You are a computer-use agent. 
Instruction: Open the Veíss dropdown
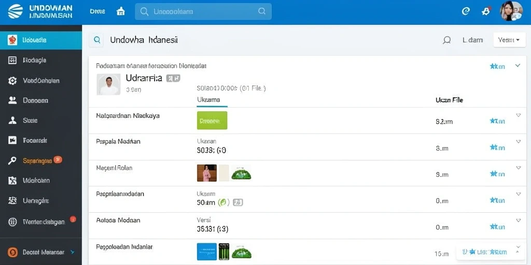(509, 40)
